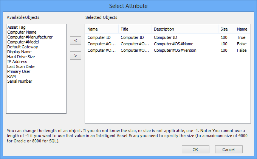Select Primary User in the list
Viewport: 257px width, 159px height.
click(19, 71)
